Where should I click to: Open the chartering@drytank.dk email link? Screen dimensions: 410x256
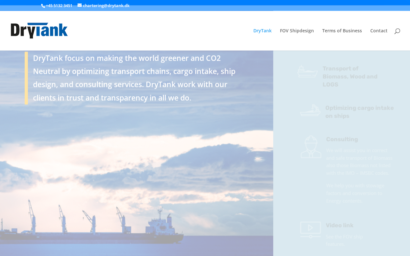106,5
